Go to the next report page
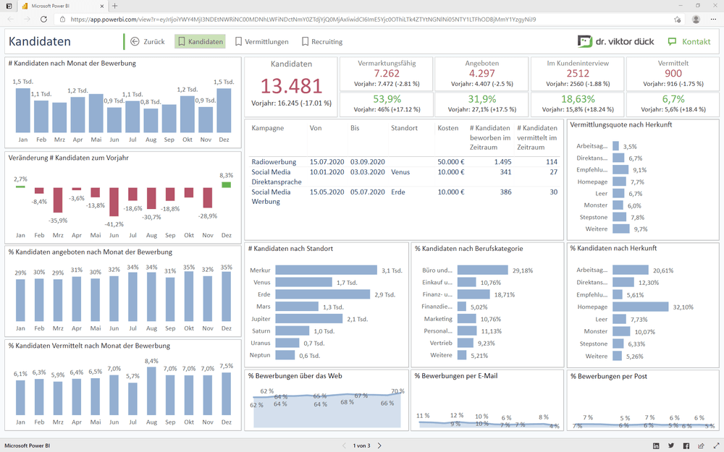The height and width of the screenshot is (452, 724). click(379, 445)
